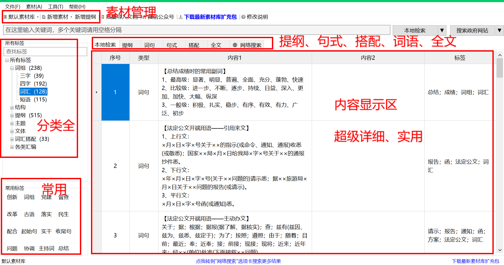Select the 词汇 (128) tree item
The width and height of the screenshot is (504, 265).
(33, 92)
